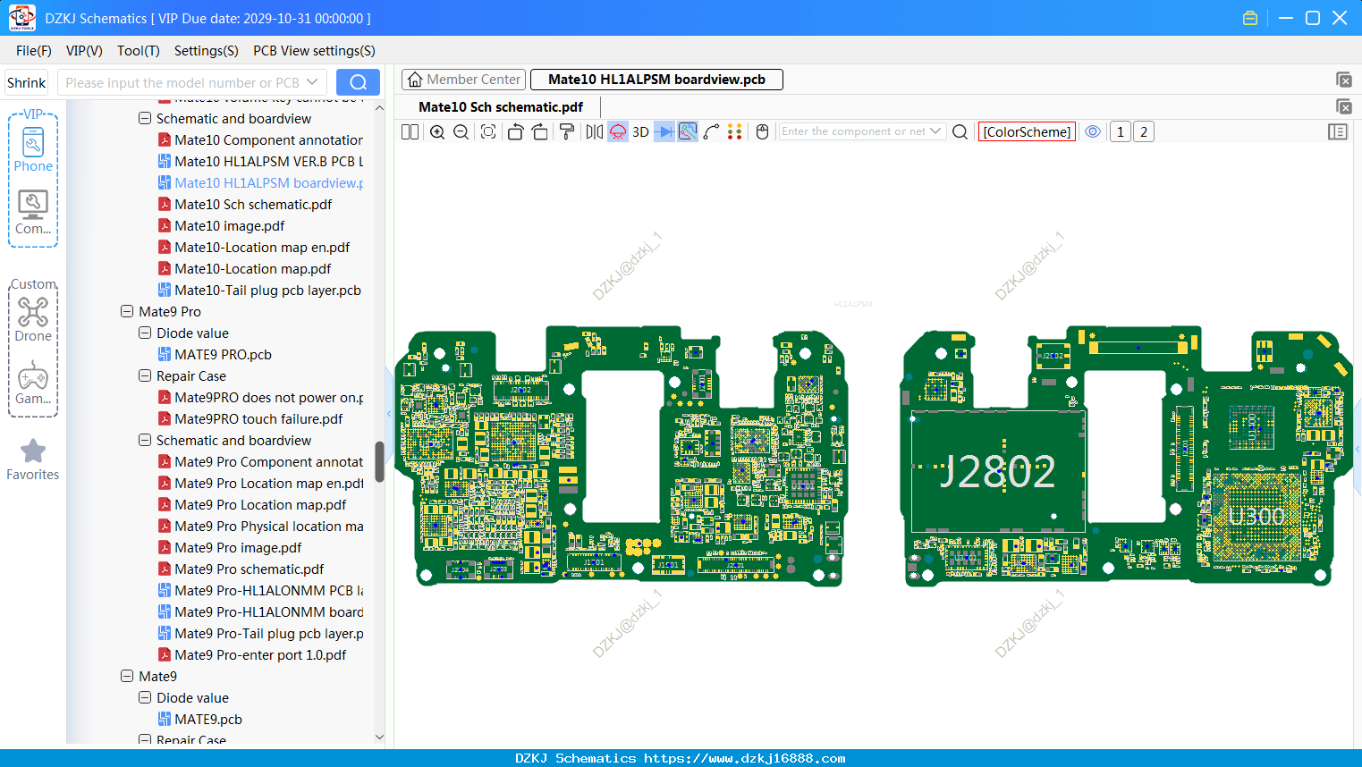Zoom in on the board view

(437, 132)
